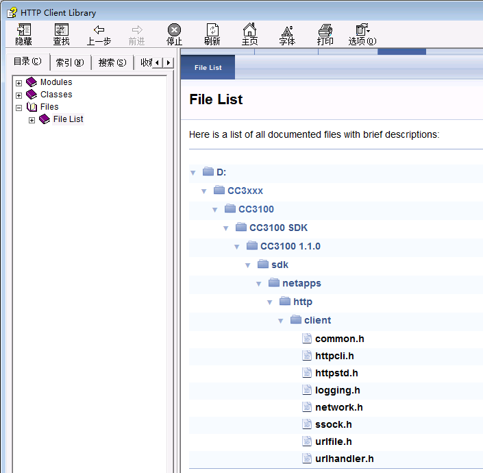This screenshot has width=483, height=473.
Task: Click the D: folder icon
Action: point(208,171)
